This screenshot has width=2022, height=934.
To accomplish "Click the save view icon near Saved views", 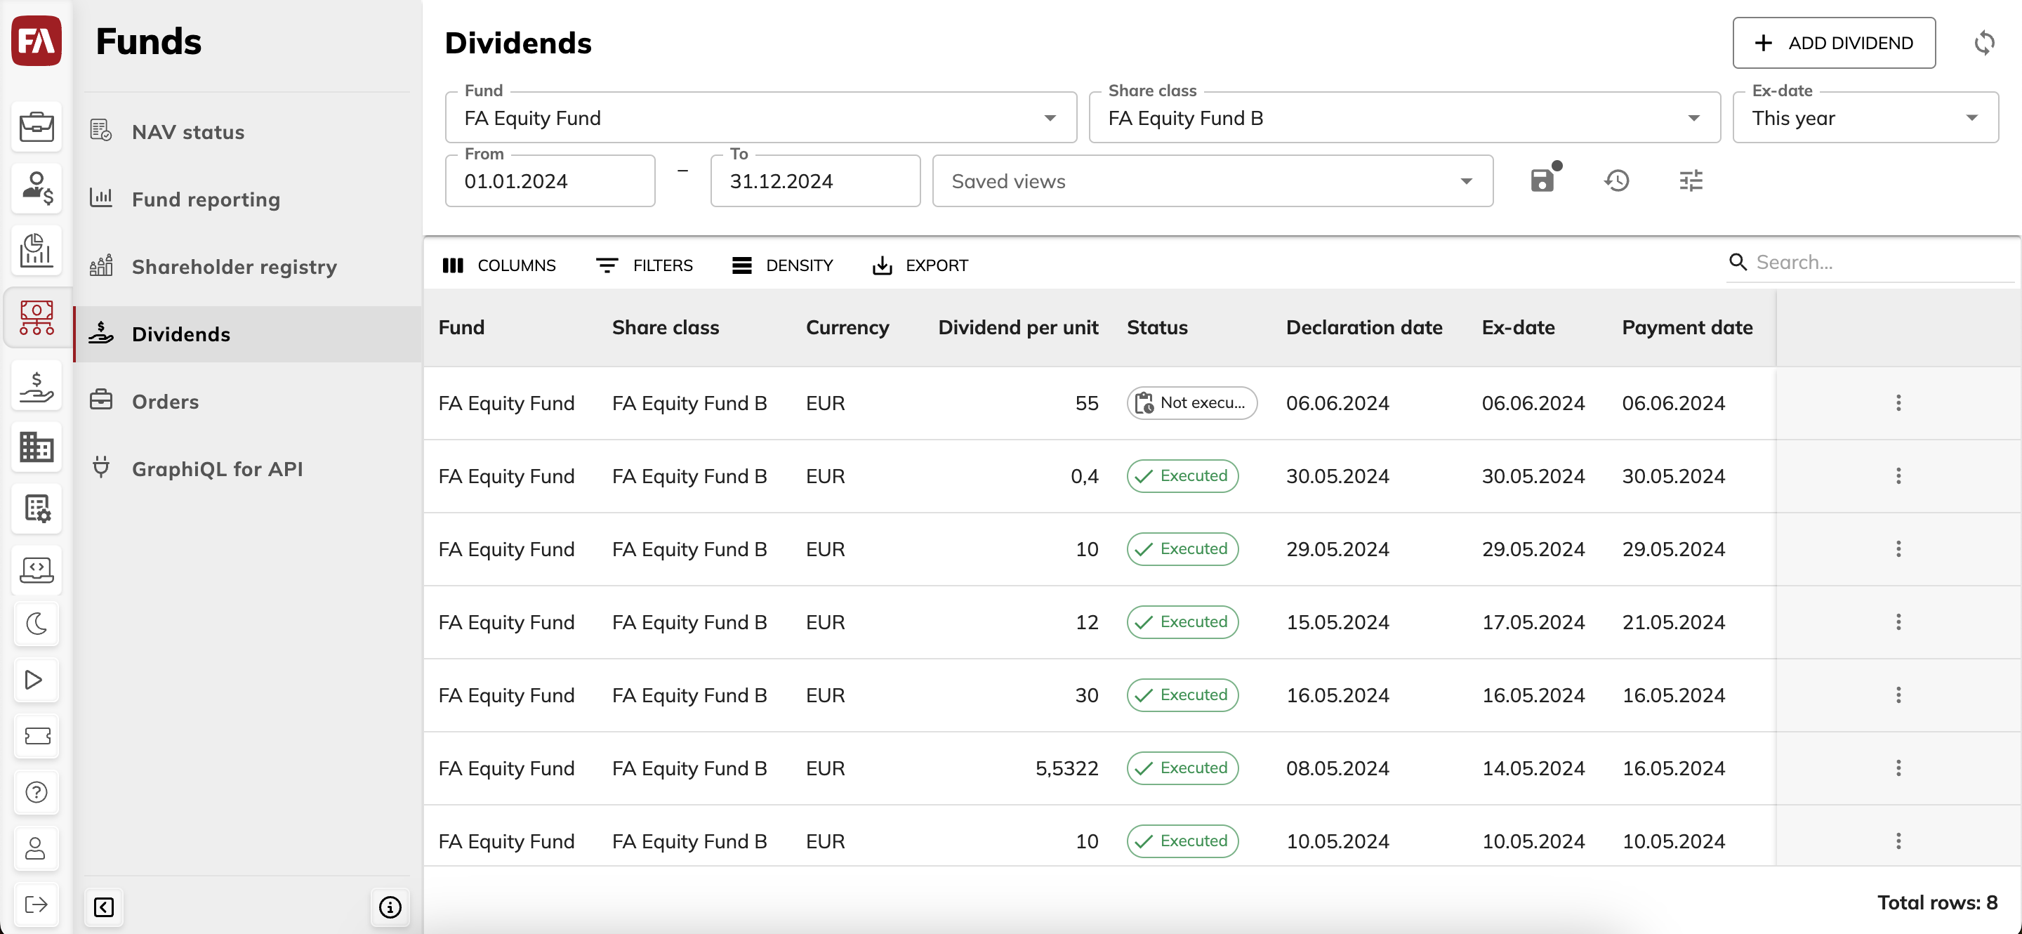I will click(x=1545, y=180).
